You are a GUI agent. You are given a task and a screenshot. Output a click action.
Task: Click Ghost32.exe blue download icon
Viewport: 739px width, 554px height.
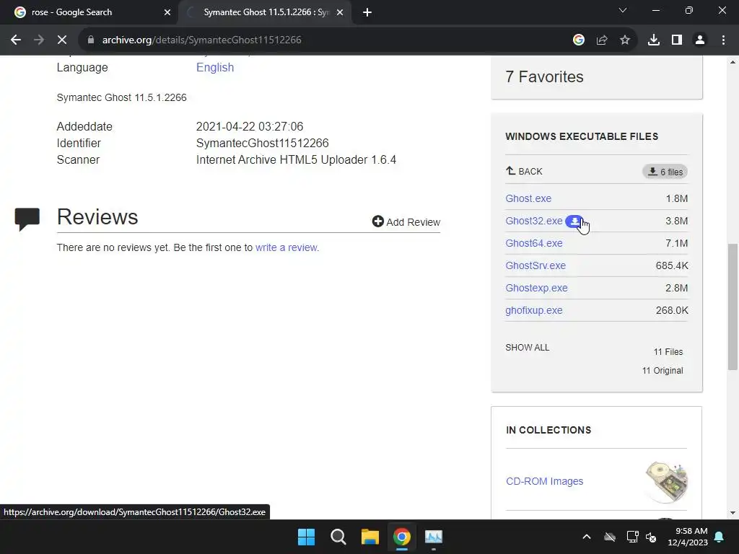(x=574, y=221)
